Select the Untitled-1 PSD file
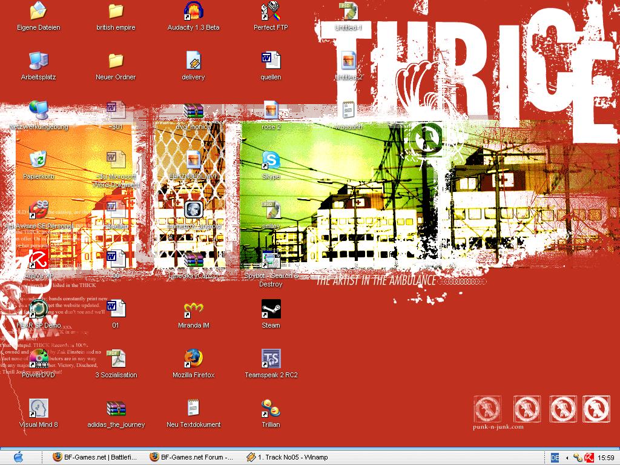This screenshot has width=620, height=465. pos(348,11)
